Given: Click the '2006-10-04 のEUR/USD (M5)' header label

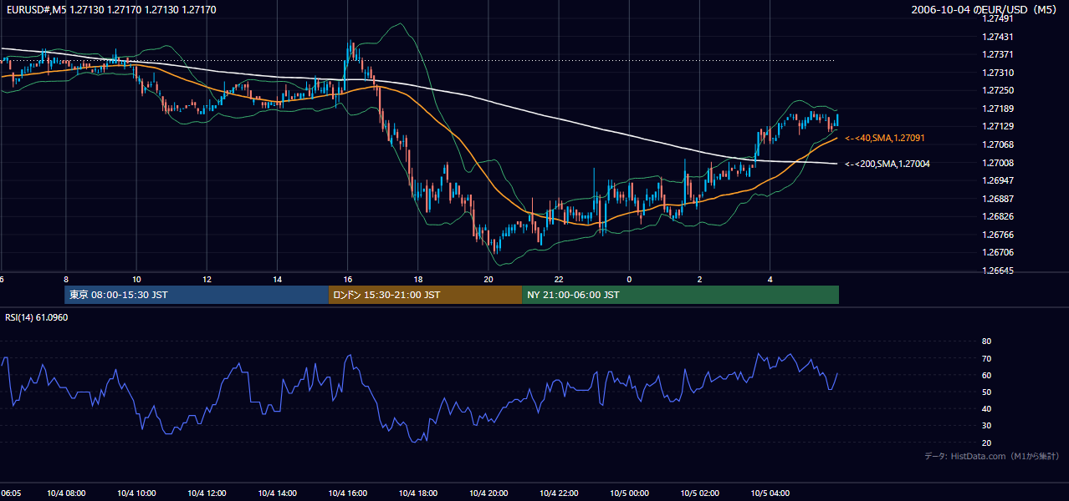Looking at the screenshot, I should pos(985,10).
